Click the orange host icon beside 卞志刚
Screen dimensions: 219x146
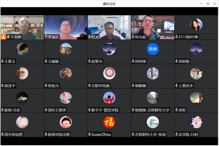click(3, 37)
